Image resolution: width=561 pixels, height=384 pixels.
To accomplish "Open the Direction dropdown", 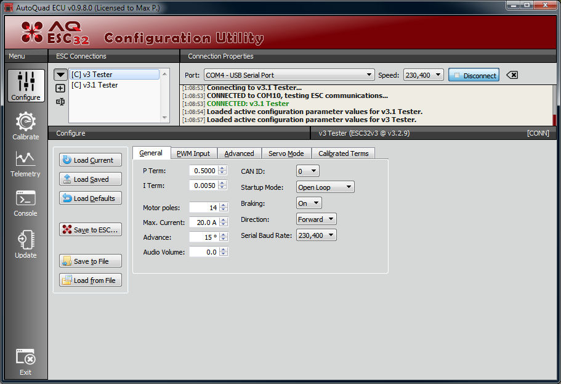I will click(317, 219).
